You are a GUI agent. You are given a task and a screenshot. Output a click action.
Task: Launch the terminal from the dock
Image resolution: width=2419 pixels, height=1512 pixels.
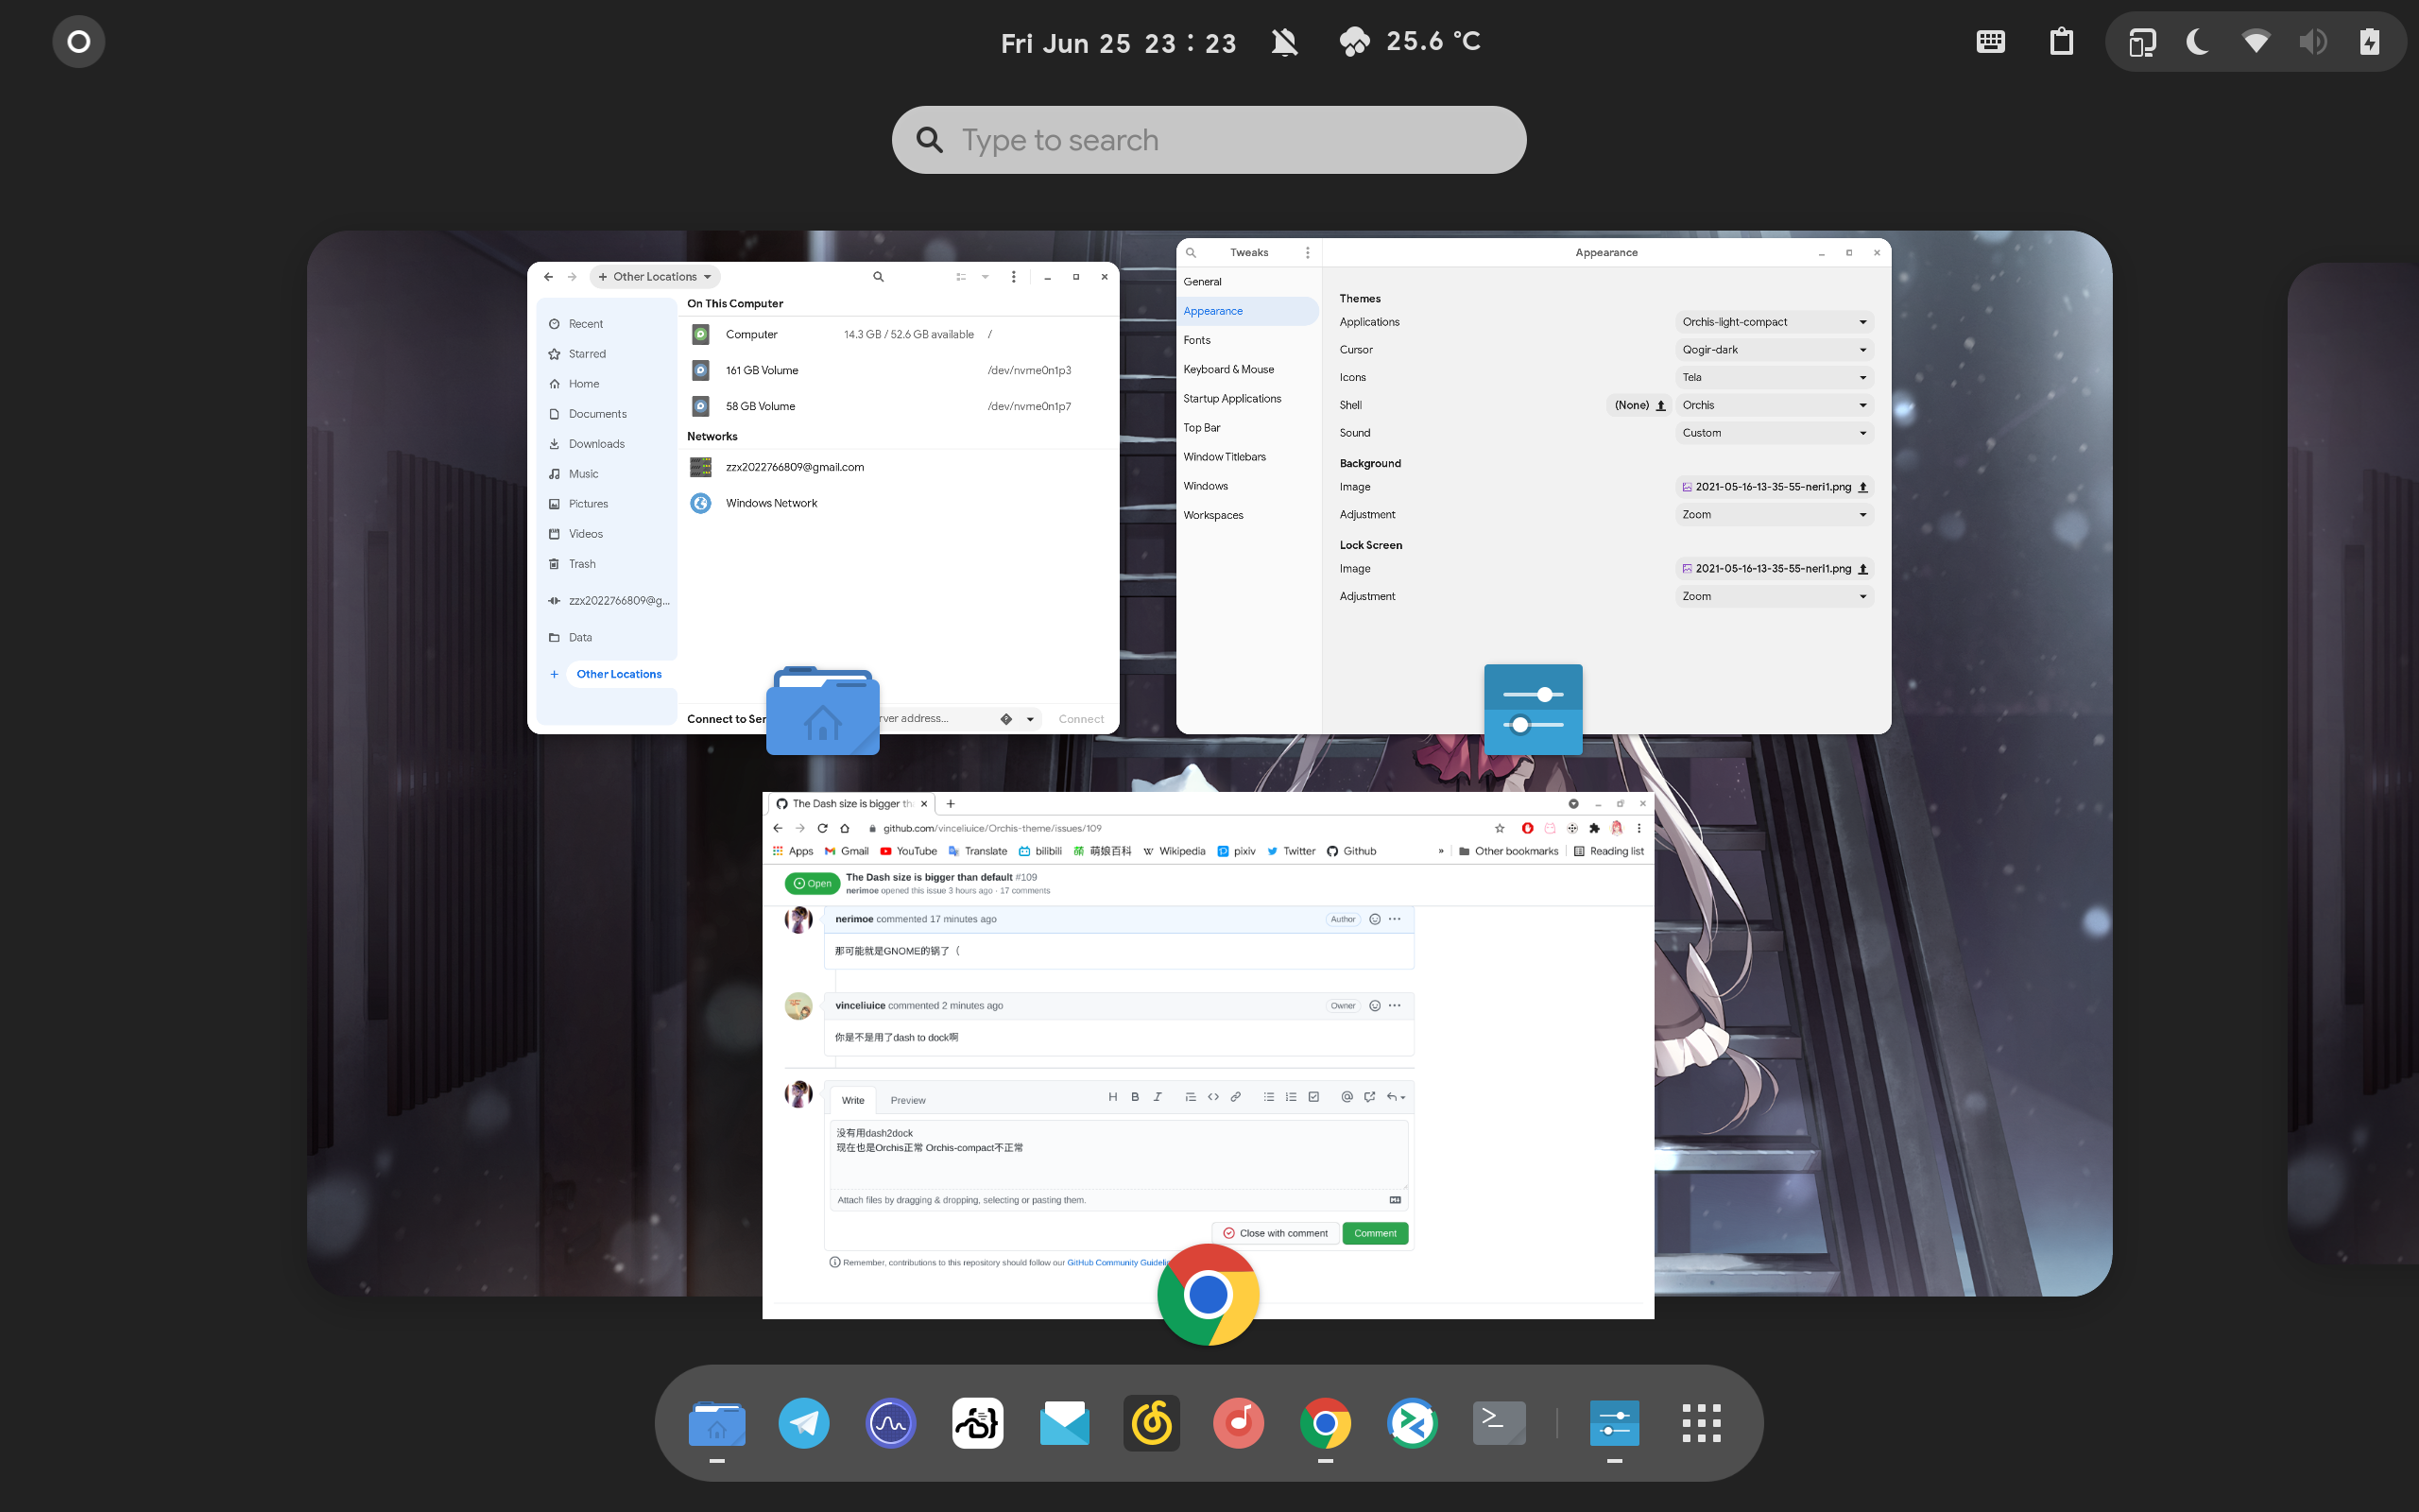point(1499,1422)
